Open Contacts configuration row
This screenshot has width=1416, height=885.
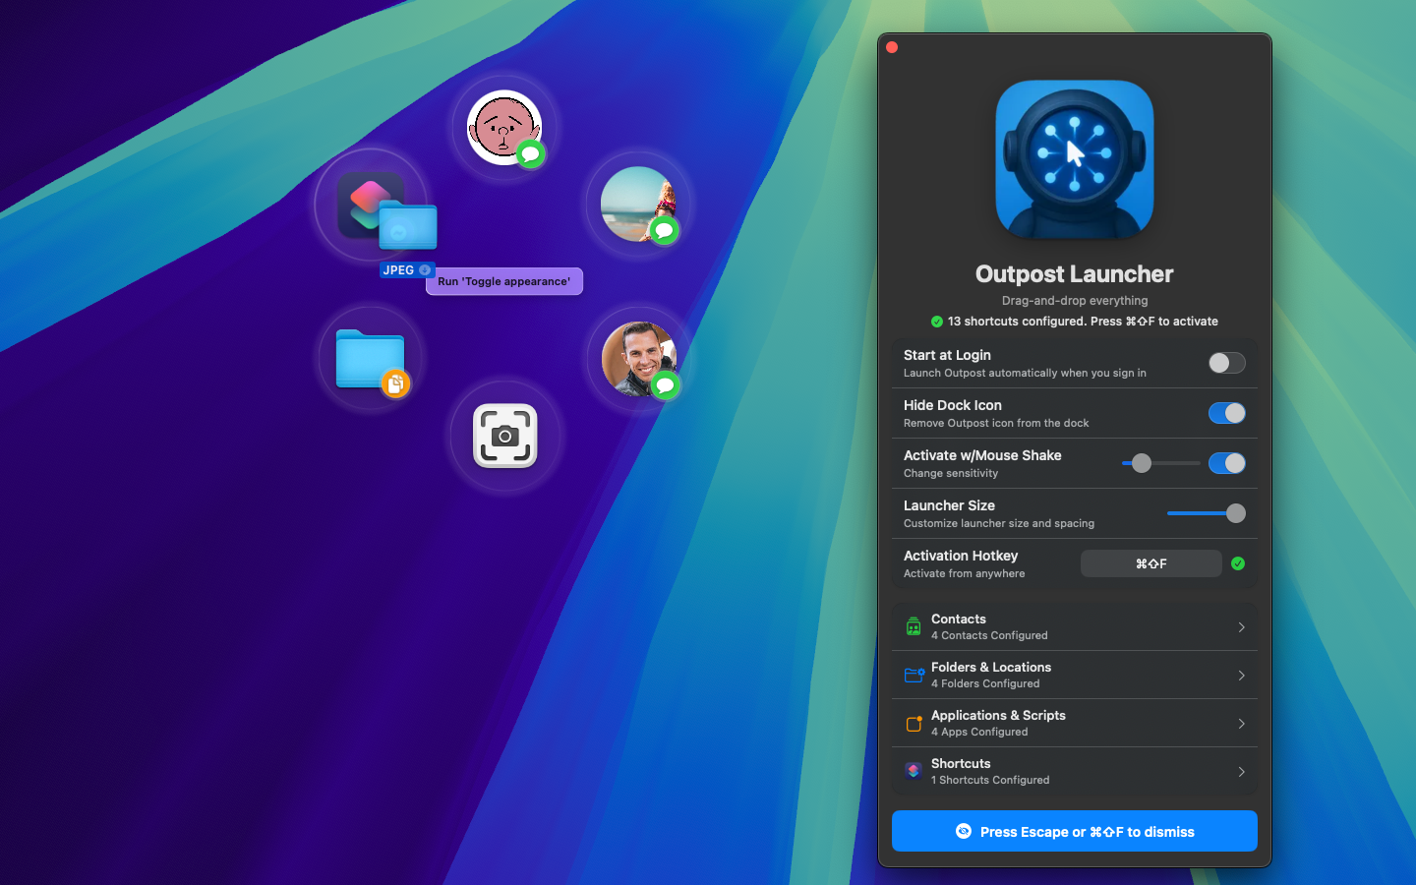coord(1075,626)
